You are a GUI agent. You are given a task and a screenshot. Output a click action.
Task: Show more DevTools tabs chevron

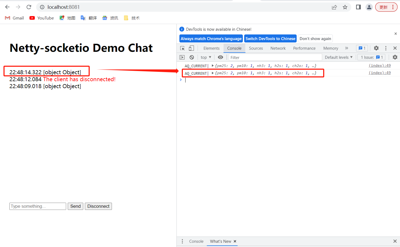[x=347, y=48]
